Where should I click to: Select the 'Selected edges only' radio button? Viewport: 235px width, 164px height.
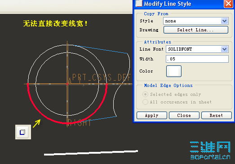[145, 95]
